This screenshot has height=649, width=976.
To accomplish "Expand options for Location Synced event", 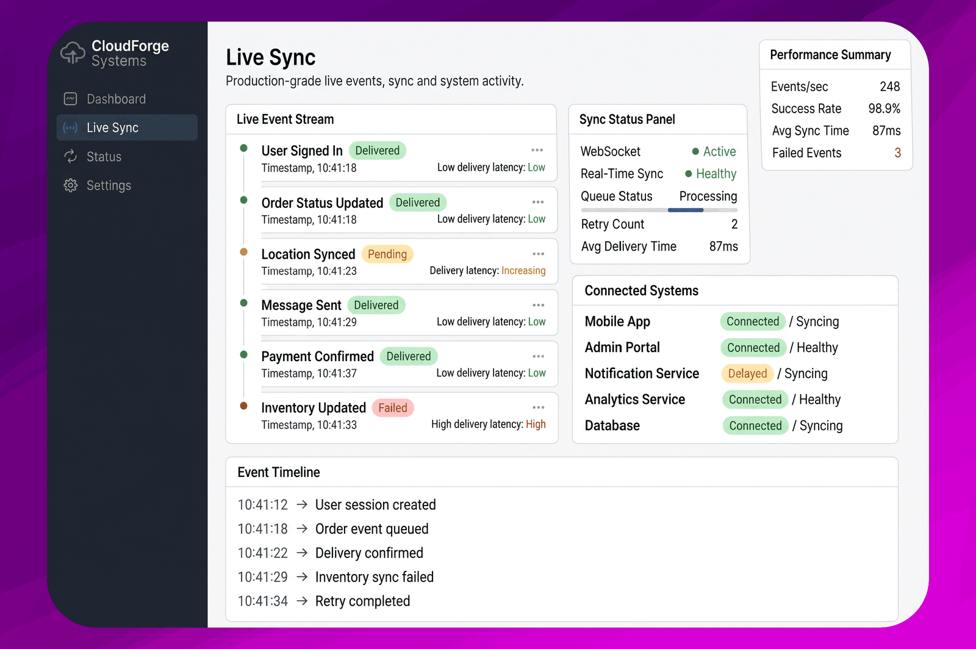I will tap(538, 254).
